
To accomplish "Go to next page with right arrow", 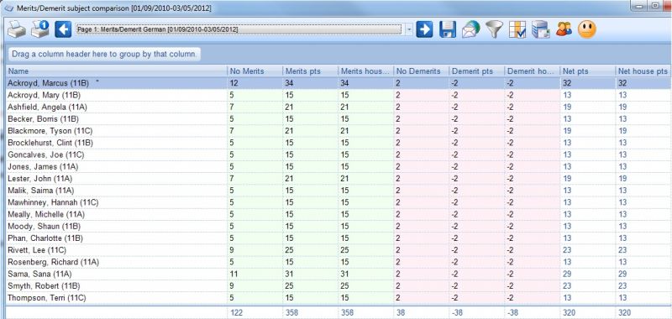I will [x=424, y=29].
